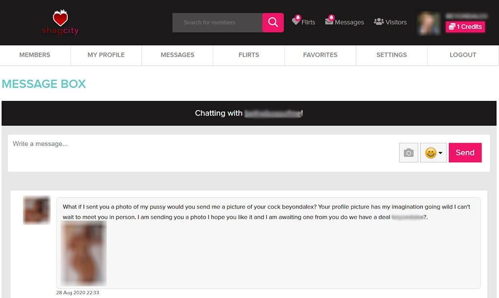
Task: Open the emoji picker dropdown
Action: click(433, 153)
